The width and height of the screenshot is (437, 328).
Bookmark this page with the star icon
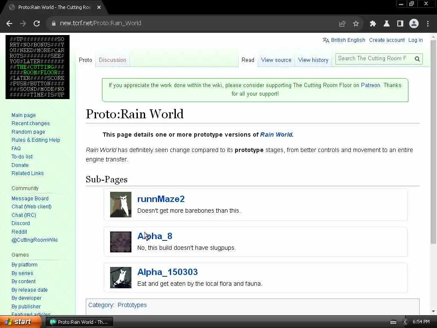(x=355, y=24)
